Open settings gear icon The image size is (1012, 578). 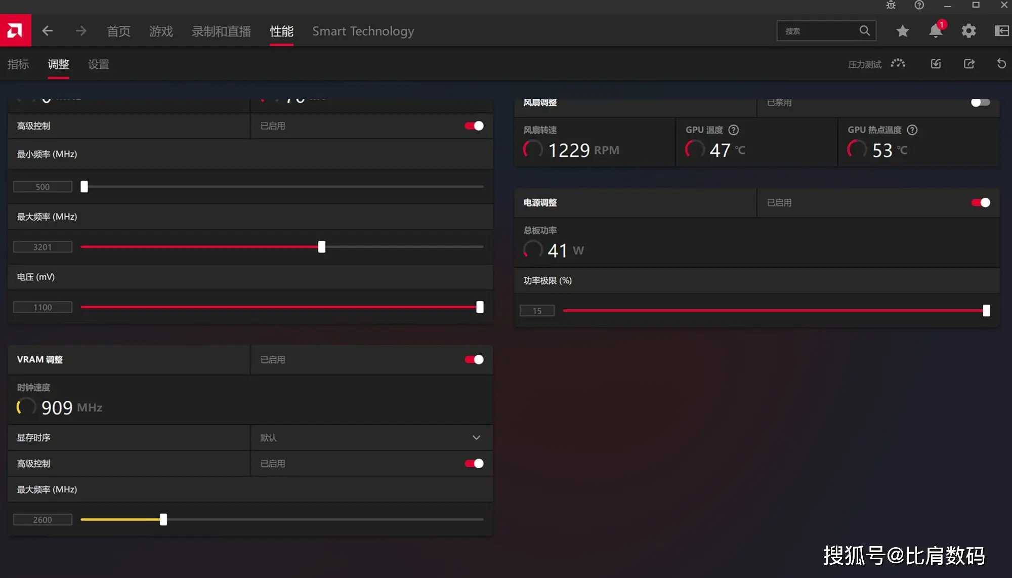(x=968, y=31)
